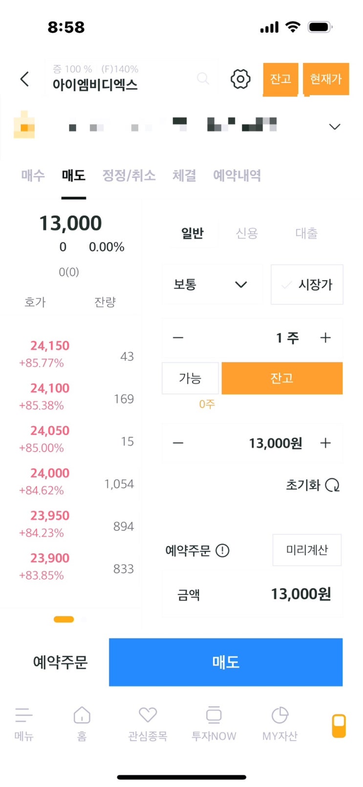This screenshot has height=787, width=363.
Task: Open MY자산 pie chart icon
Action: point(279,716)
